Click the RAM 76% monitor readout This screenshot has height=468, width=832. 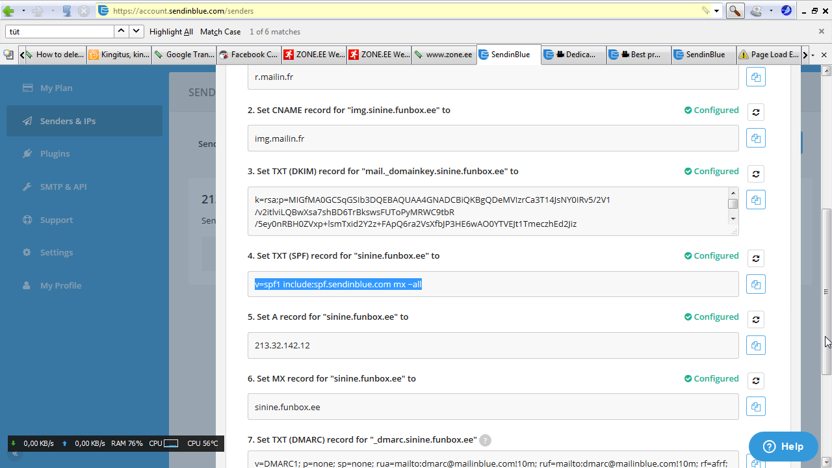[x=127, y=443]
